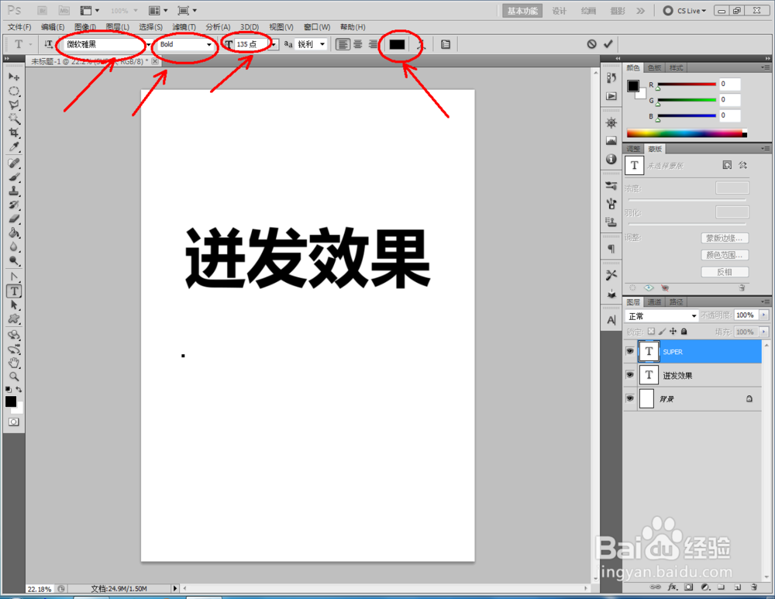Create a new layer group

coord(721,587)
